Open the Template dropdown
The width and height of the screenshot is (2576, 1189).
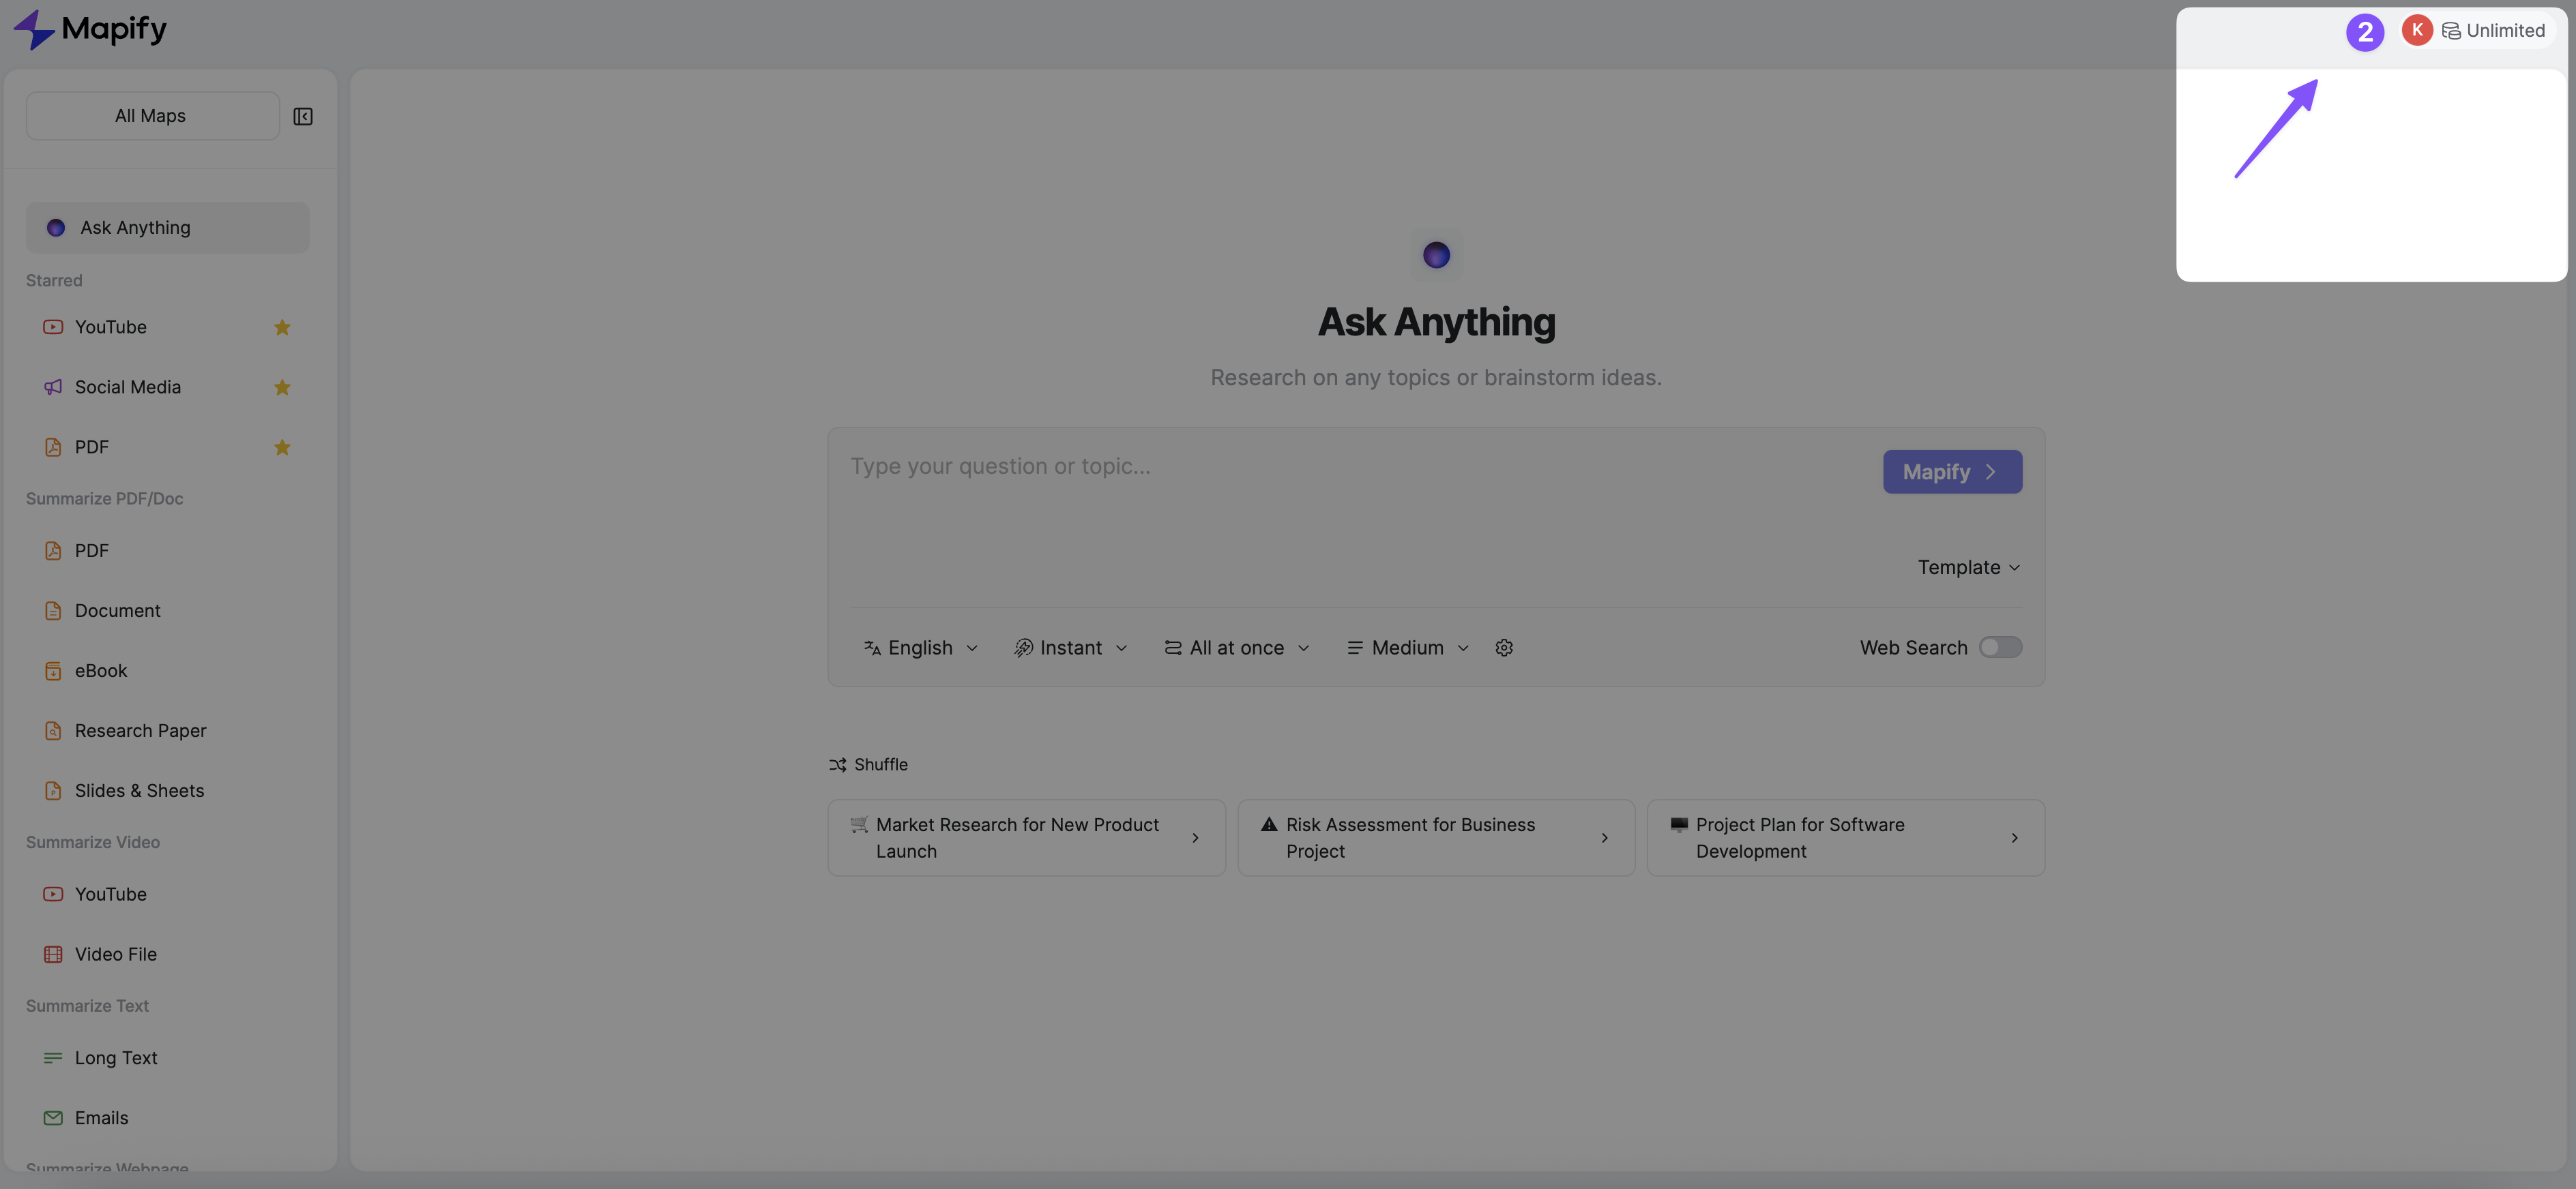1967,567
